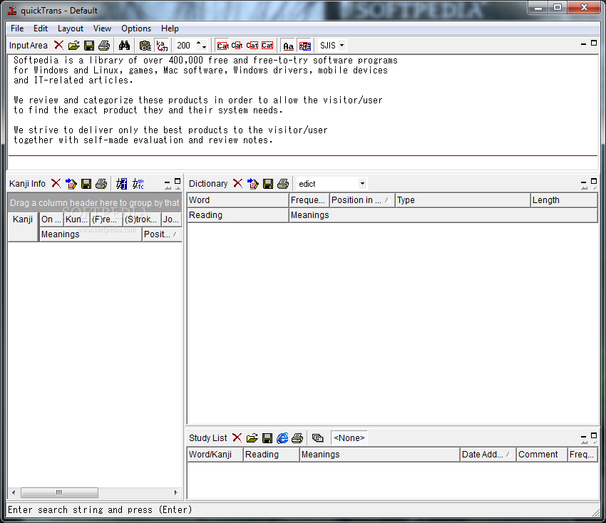The height and width of the screenshot is (523, 606).
Task: Clear the Dictionary panel results
Action: 237,183
